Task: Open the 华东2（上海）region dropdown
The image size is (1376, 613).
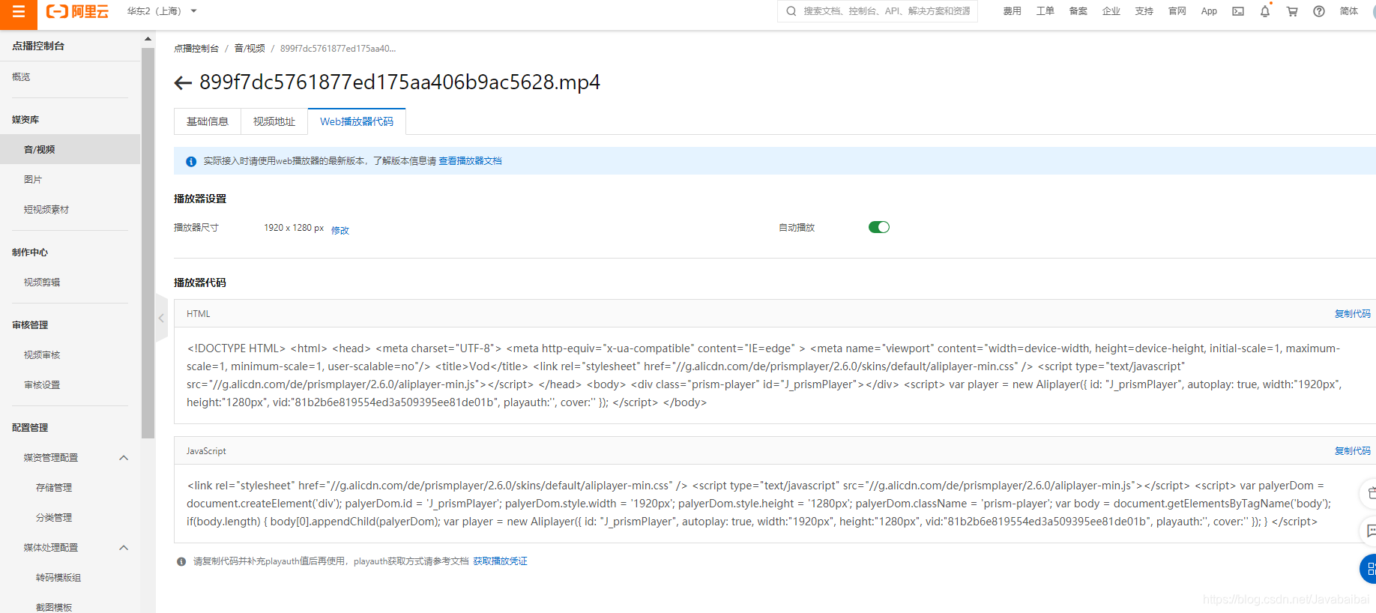Action: [162, 11]
